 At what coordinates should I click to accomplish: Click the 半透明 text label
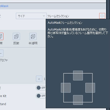[x=33, y=43]
